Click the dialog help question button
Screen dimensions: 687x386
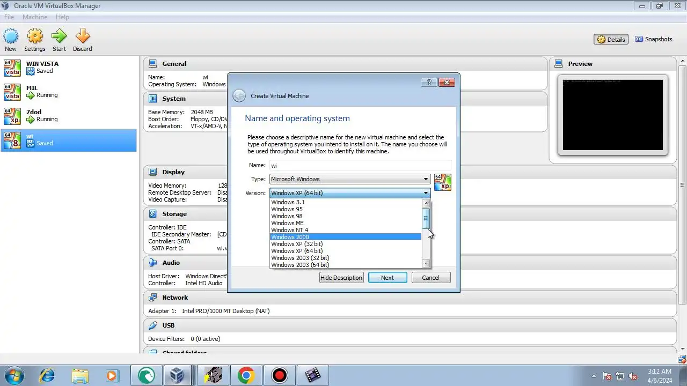429,82
